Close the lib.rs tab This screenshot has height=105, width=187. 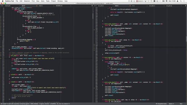pyautogui.click(x=147, y=6)
